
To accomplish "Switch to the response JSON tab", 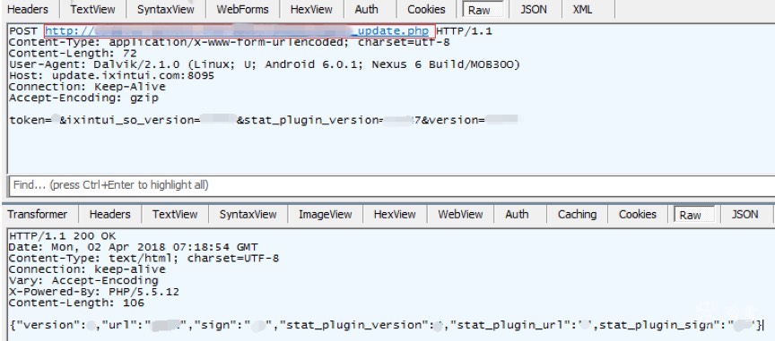I will (745, 215).
